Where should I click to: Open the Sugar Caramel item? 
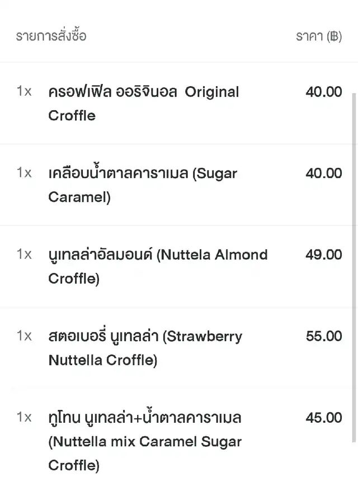(143, 185)
